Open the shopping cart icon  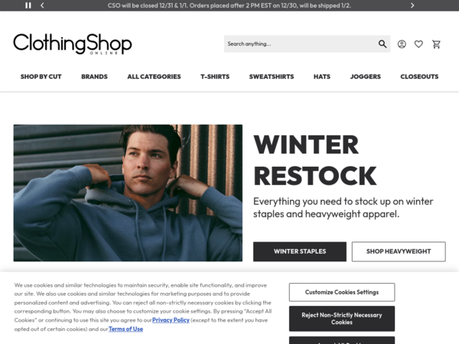(437, 44)
